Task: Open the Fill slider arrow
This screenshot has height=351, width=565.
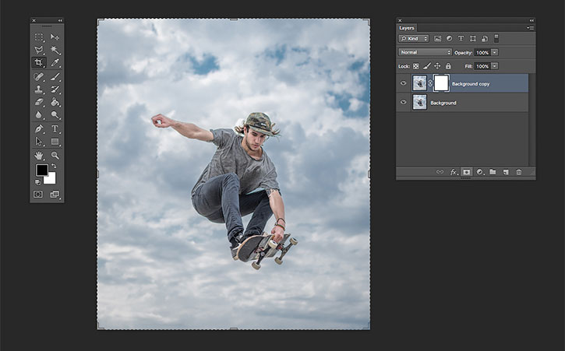Action: (495, 66)
